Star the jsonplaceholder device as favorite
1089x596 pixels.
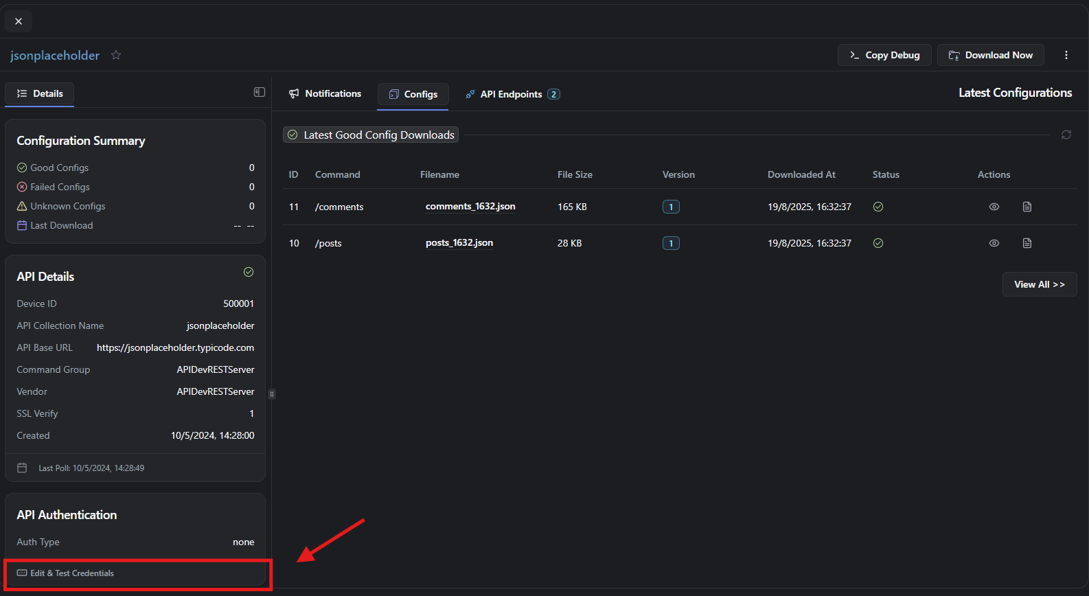(x=116, y=55)
